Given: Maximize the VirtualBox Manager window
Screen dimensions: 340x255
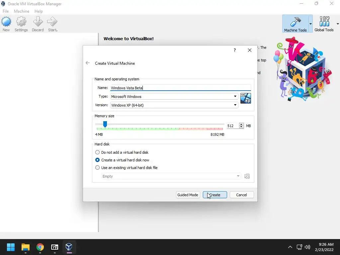Looking at the screenshot, I should (316, 3).
